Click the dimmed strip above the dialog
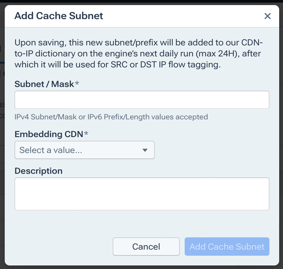The width and height of the screenshot is (283, 269). (x=141, y=2)
